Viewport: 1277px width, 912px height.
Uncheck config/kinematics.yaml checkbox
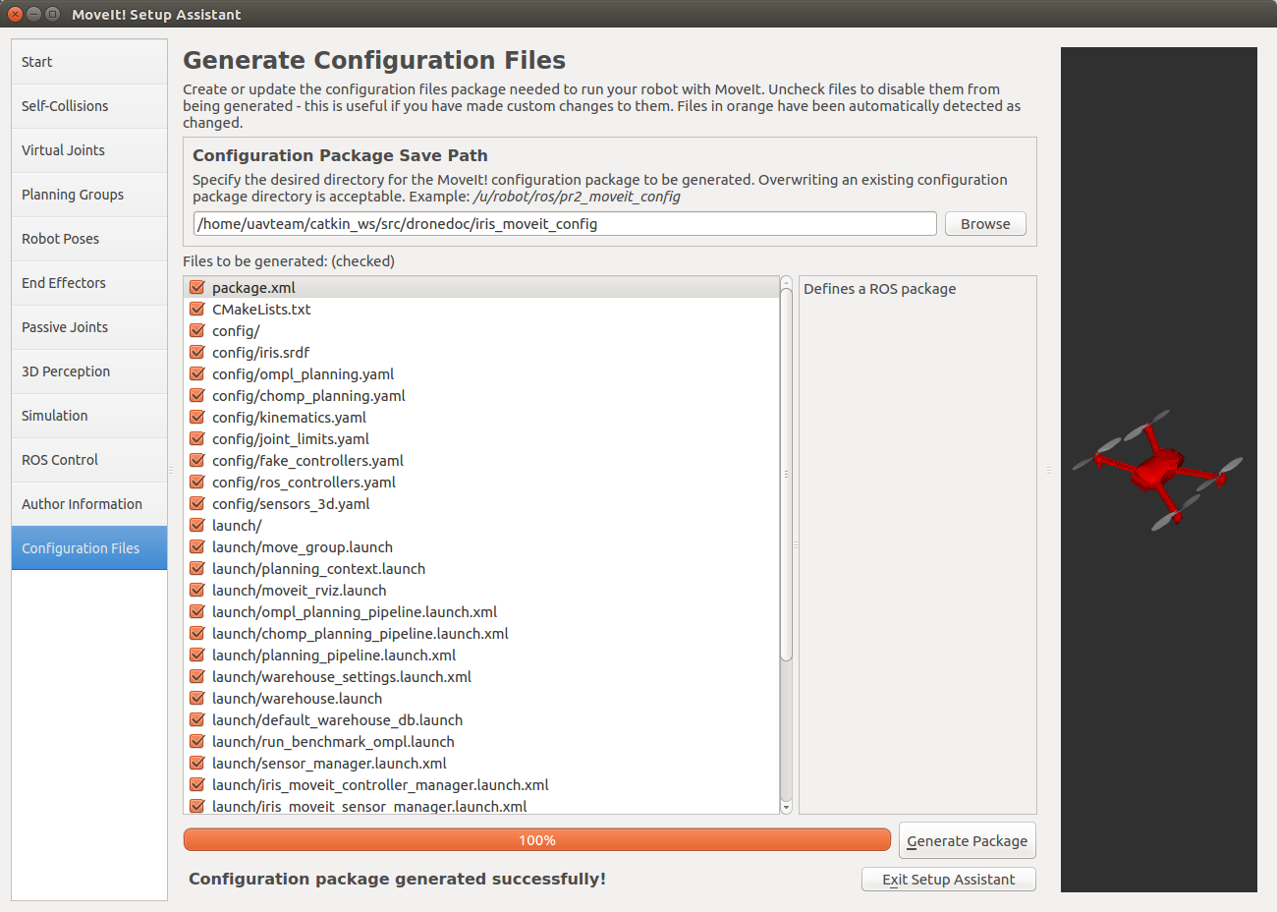[196, 418]
